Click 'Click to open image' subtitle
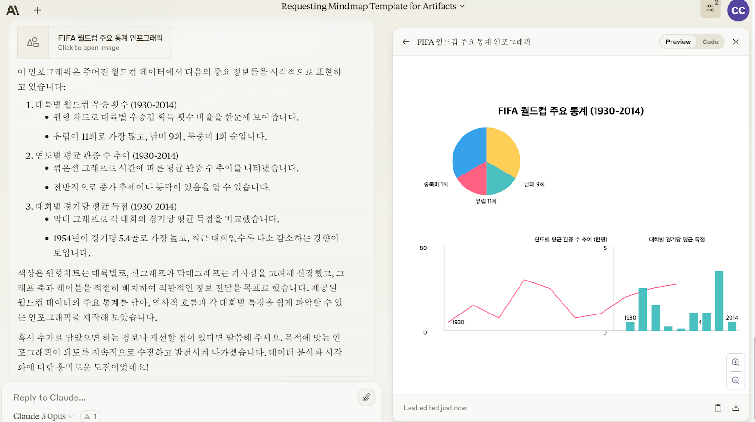 tap(88, 48)
